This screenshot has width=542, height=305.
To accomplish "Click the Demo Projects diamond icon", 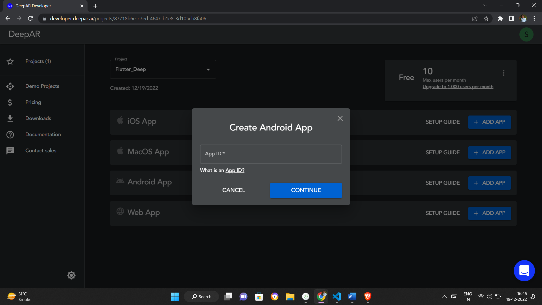I will (10, 86).
